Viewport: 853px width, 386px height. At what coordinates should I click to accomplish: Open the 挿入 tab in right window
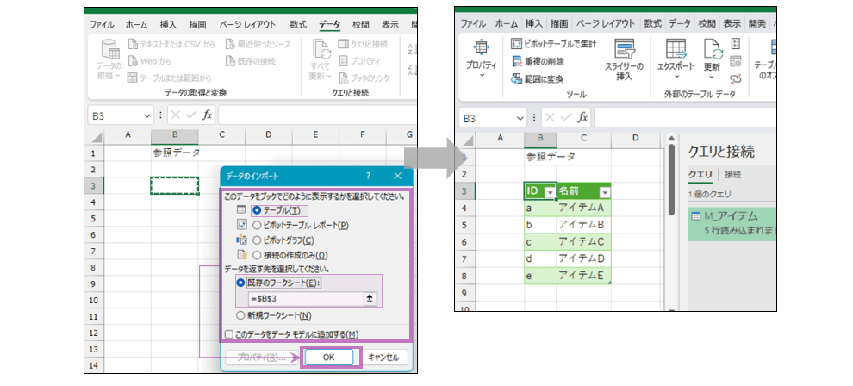533,23
